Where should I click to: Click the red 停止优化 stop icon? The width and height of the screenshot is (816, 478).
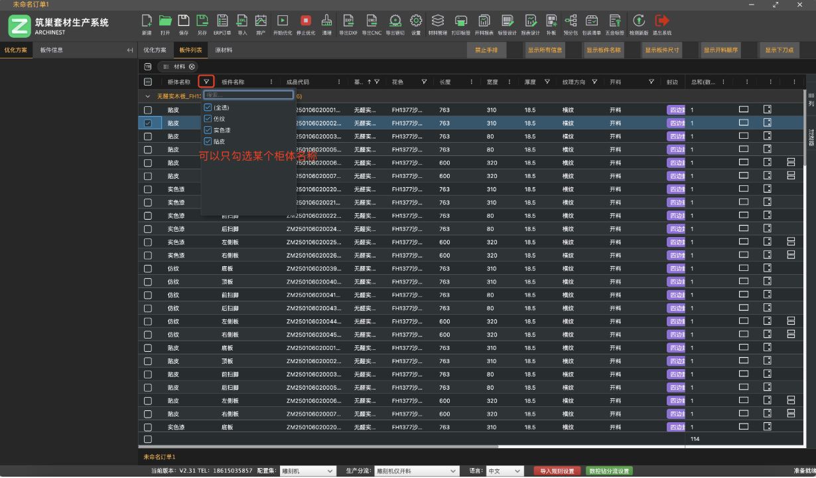305,23
